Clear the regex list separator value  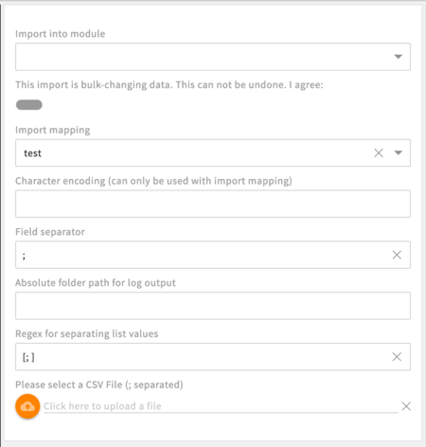397,357
